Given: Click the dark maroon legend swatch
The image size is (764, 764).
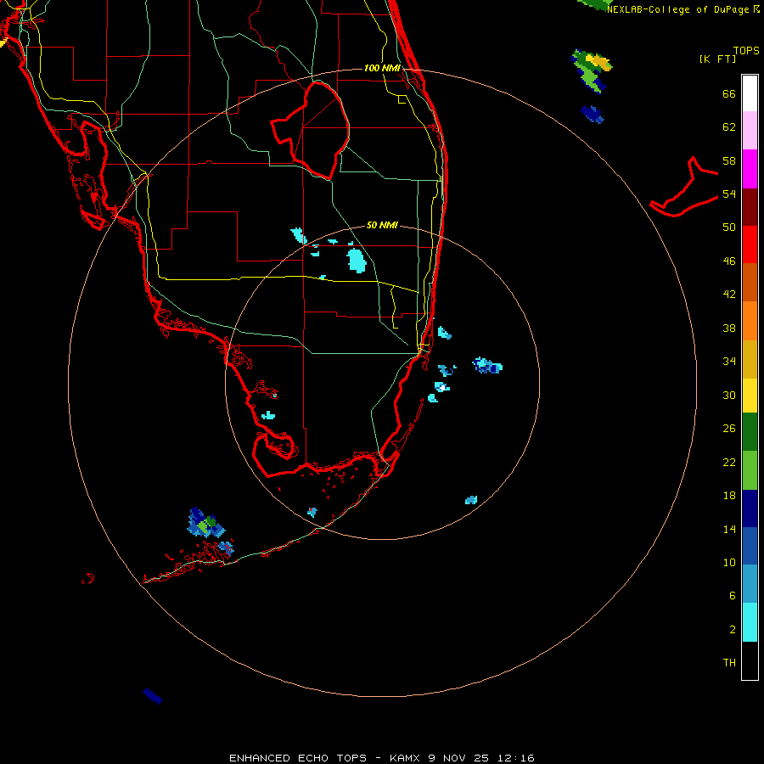Looking at the screenshot, I should [750, 207].
